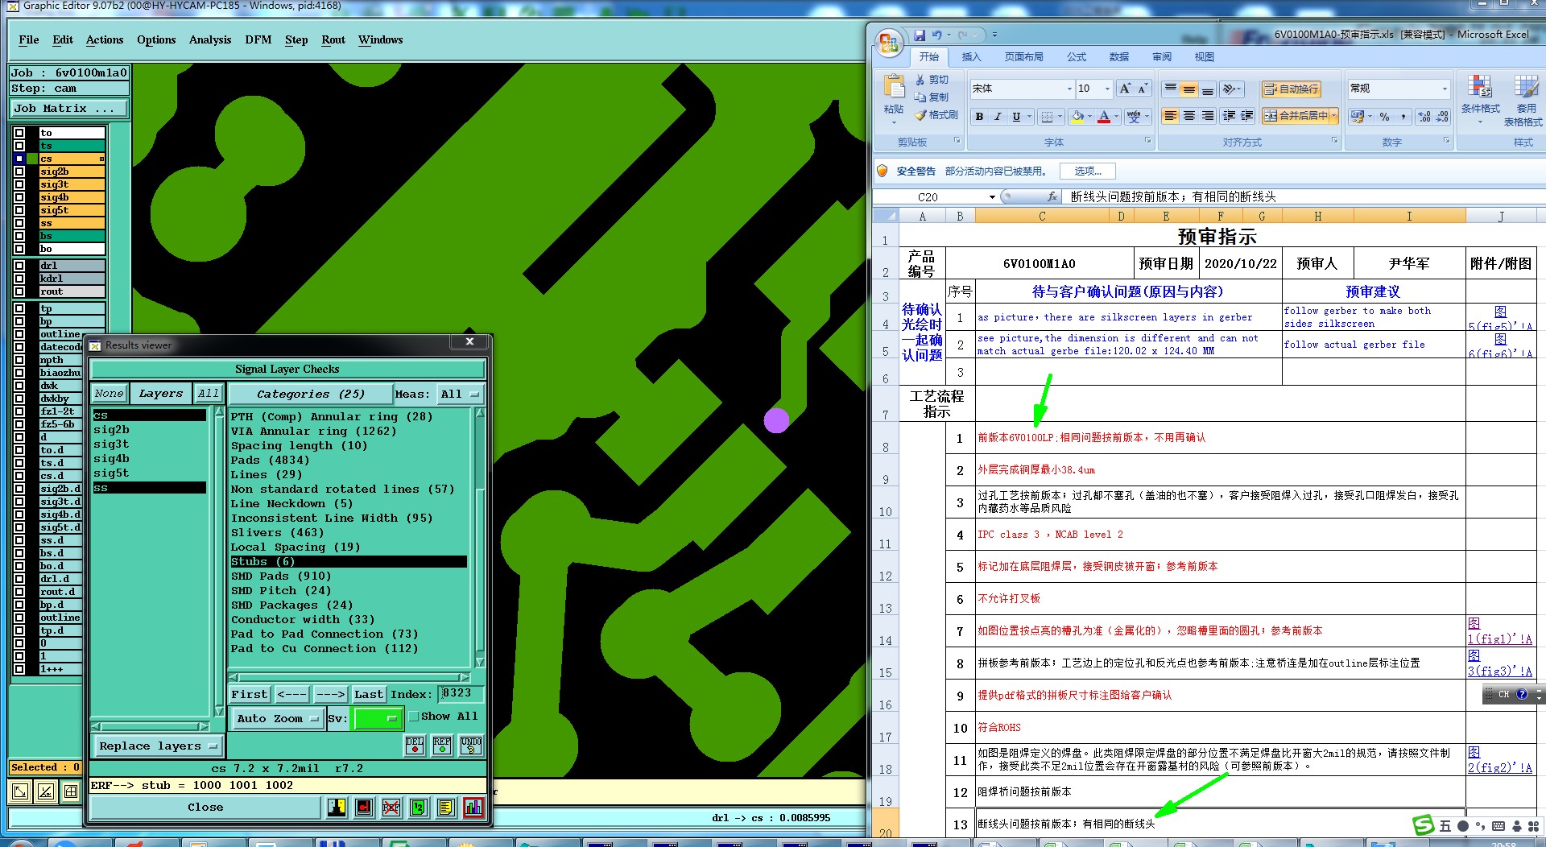Click the green 1/2 page icon
This screenshot has height=847, width=1546.
click(x=419, y=807)
